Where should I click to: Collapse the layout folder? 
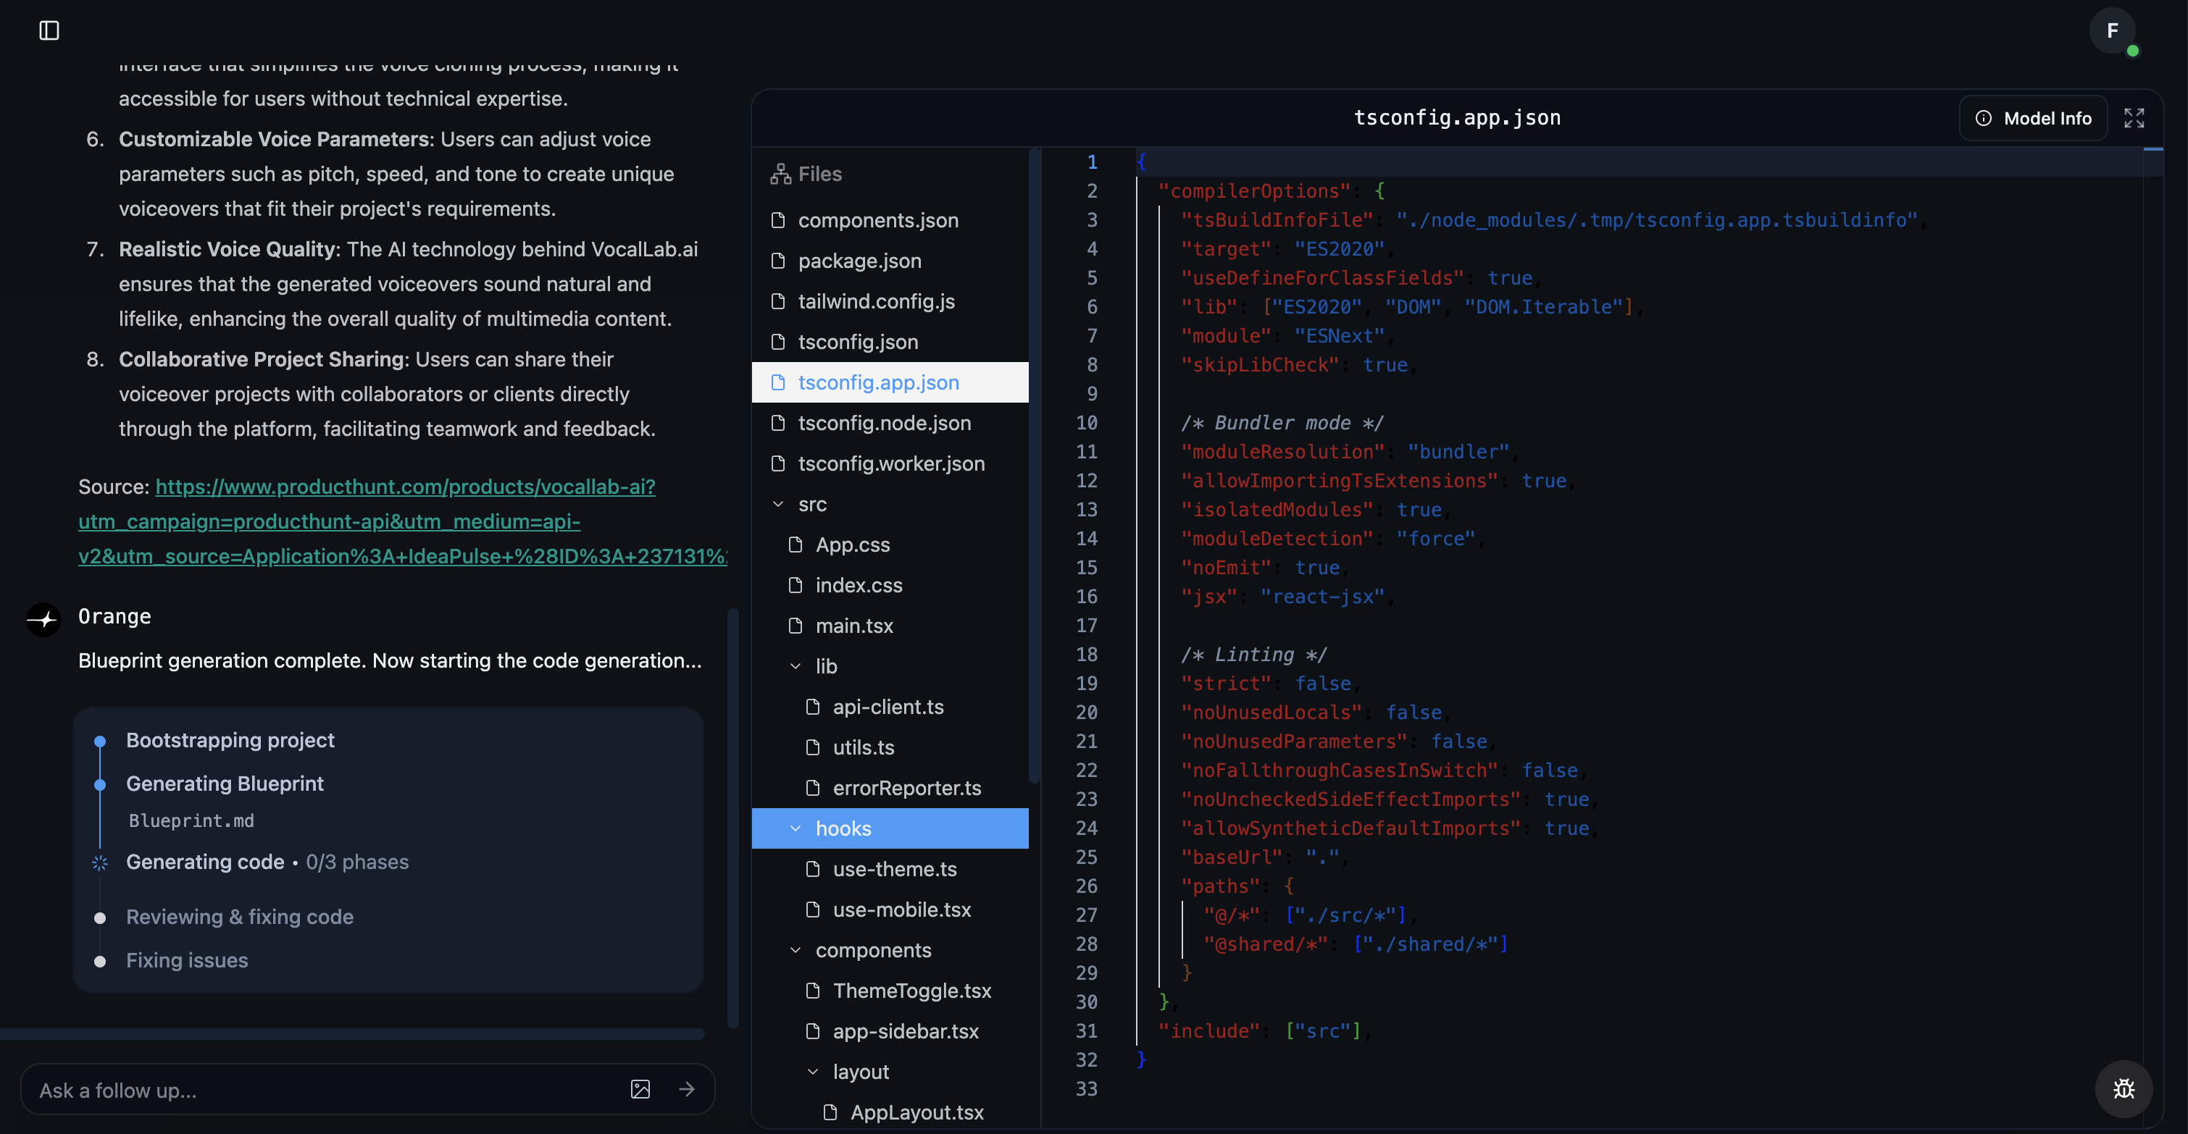point(813,1072)
